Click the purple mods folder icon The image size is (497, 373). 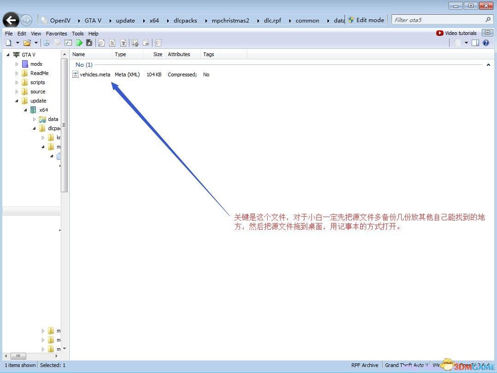point(25,64)
